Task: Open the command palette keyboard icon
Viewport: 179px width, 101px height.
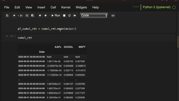Action: pos(113,16)
